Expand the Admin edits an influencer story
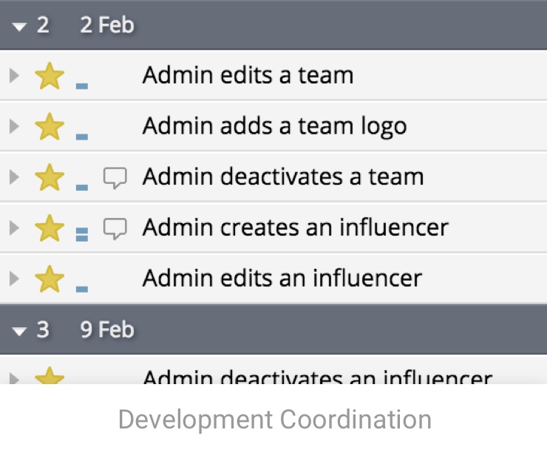This screenshot has height=458, width=547. point(13,278)
